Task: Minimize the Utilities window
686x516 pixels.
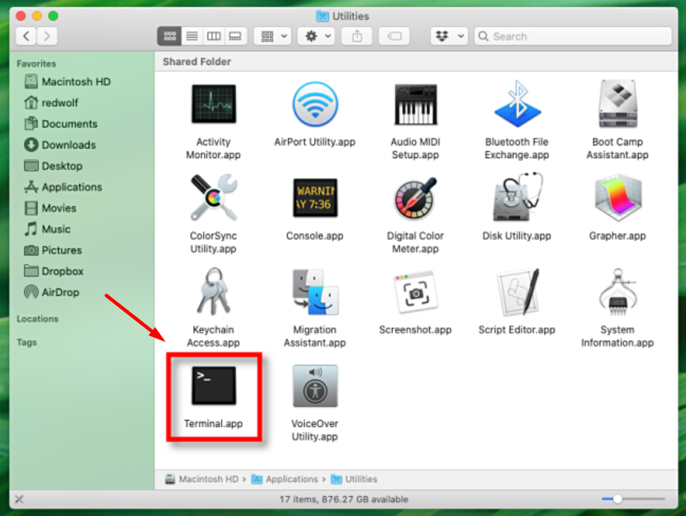Action: [37, 16]
